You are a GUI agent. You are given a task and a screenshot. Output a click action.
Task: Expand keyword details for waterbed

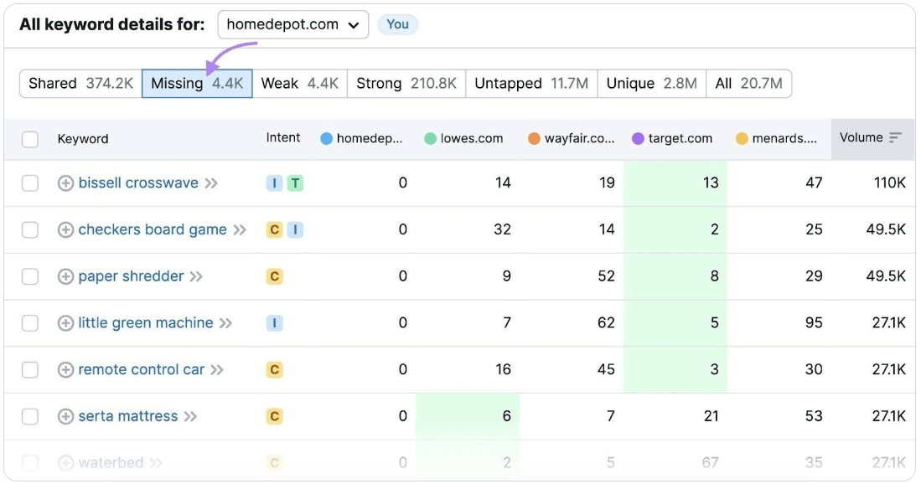(65, 461)
